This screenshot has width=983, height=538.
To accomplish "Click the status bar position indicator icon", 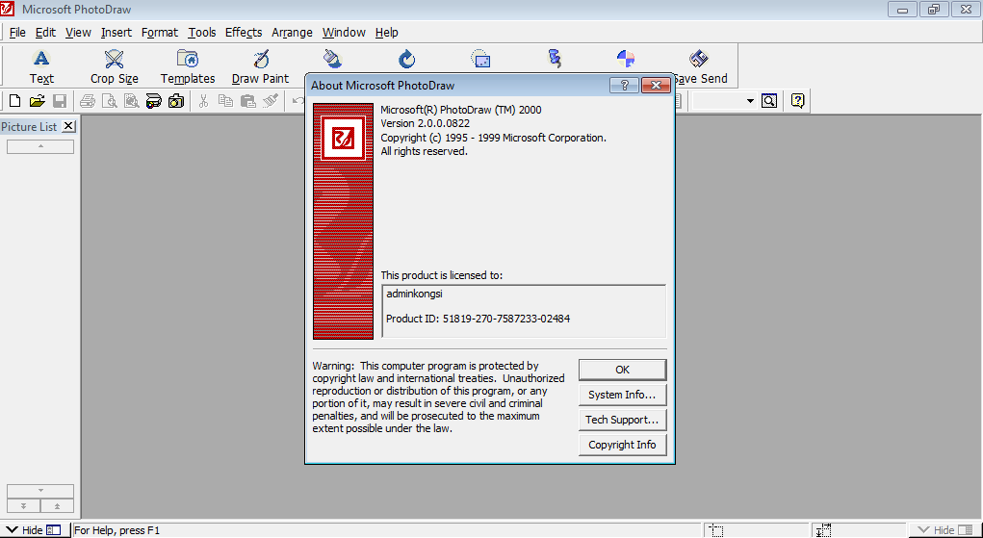I will click(x=718, y=530).
